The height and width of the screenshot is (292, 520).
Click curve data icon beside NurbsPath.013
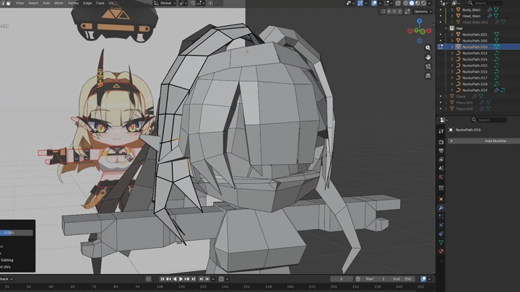coord(496,53)
